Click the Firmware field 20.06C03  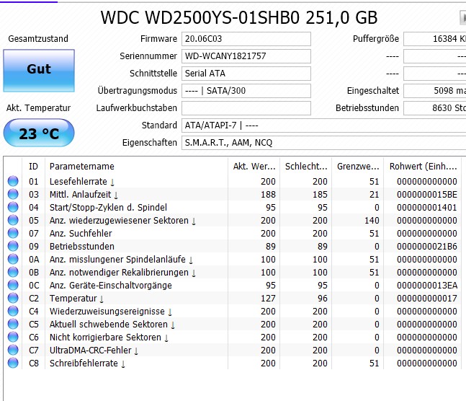click(246, 39)
